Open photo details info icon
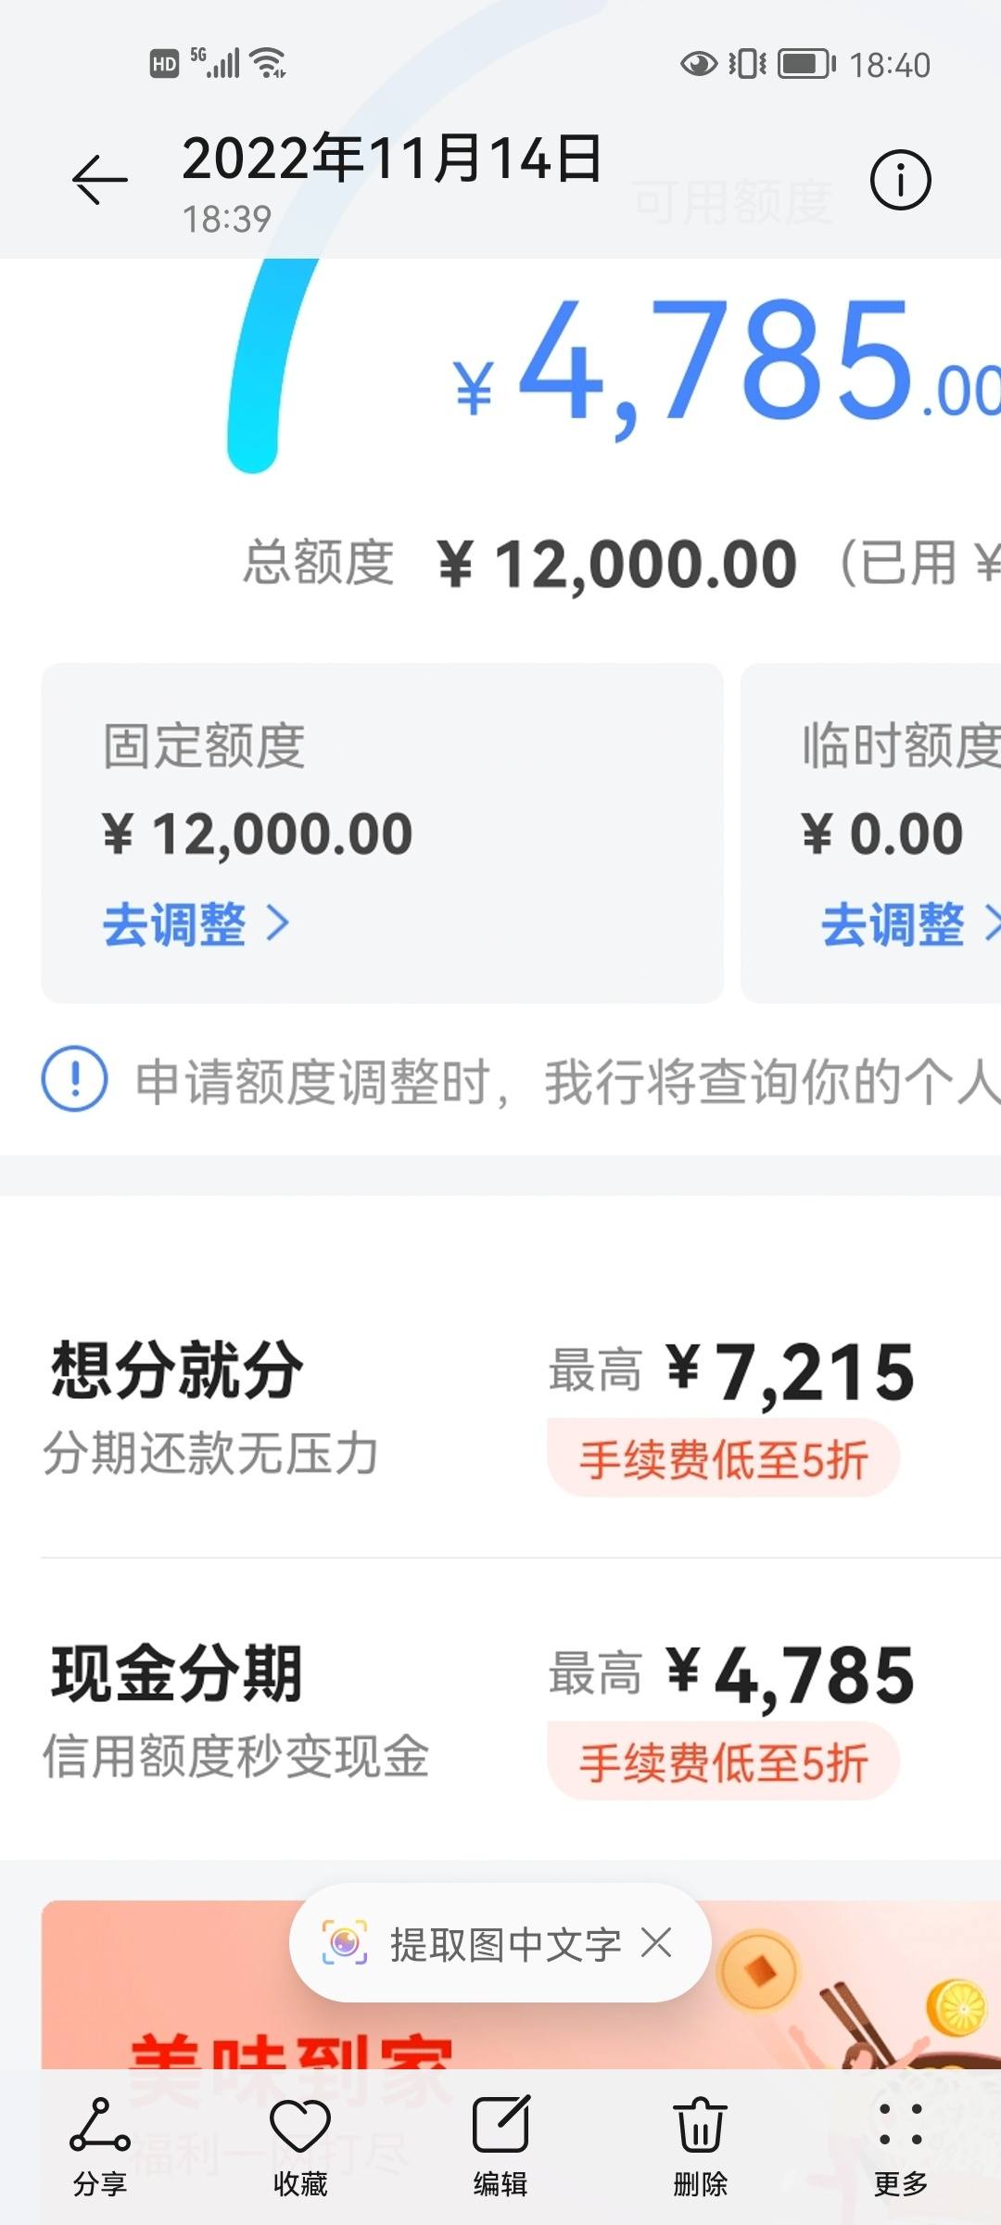This screenshot has height=2225, width=1001. tap(900, 179)
